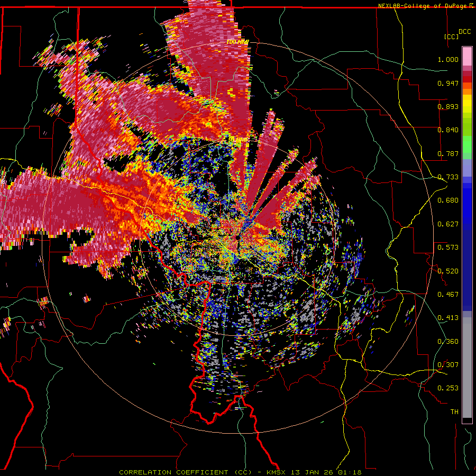Click the 0.573 legend value
The height and width of the screenshot is (476, 476).
(448, 248)
